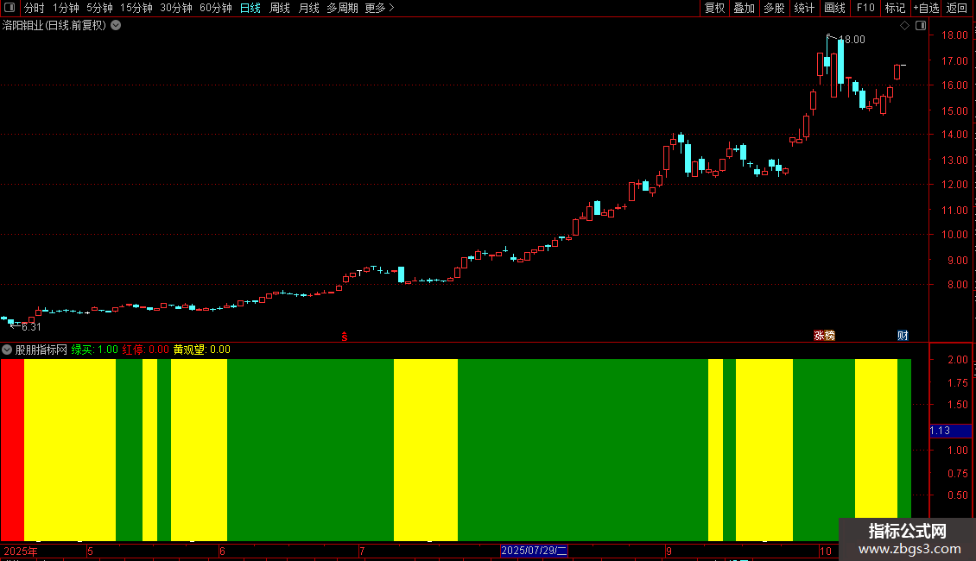
Task: Click the 返回 back button
Action: pos(957,8)
